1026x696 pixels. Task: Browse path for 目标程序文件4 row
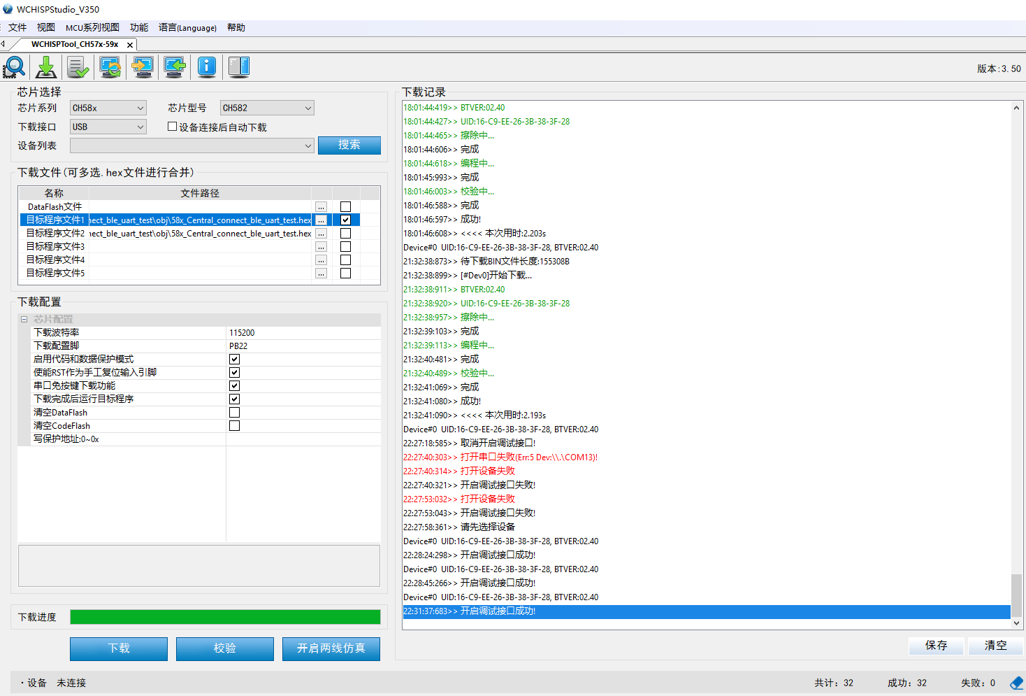pyautogui.click(x=321, y=260)
